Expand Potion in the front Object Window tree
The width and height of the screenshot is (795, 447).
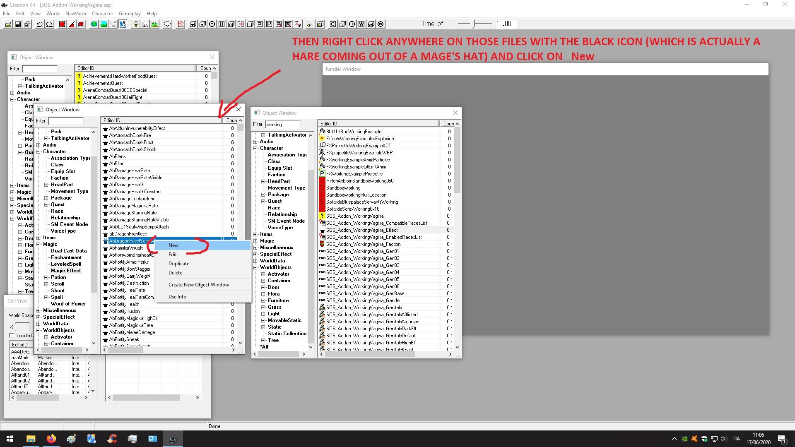[x=46, y=277]
